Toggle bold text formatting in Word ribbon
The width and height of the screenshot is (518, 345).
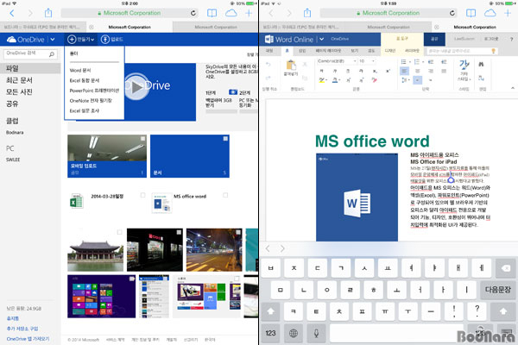point(321,71)
